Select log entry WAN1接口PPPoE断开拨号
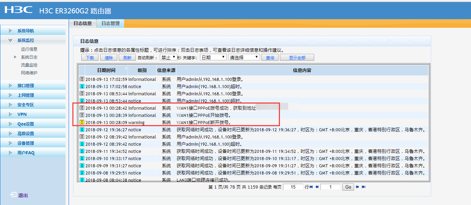 [x=254, y=122]
